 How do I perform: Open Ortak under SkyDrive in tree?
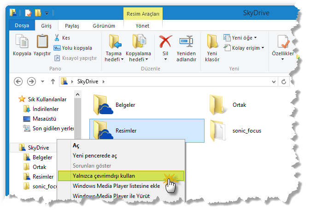[35, 167]
